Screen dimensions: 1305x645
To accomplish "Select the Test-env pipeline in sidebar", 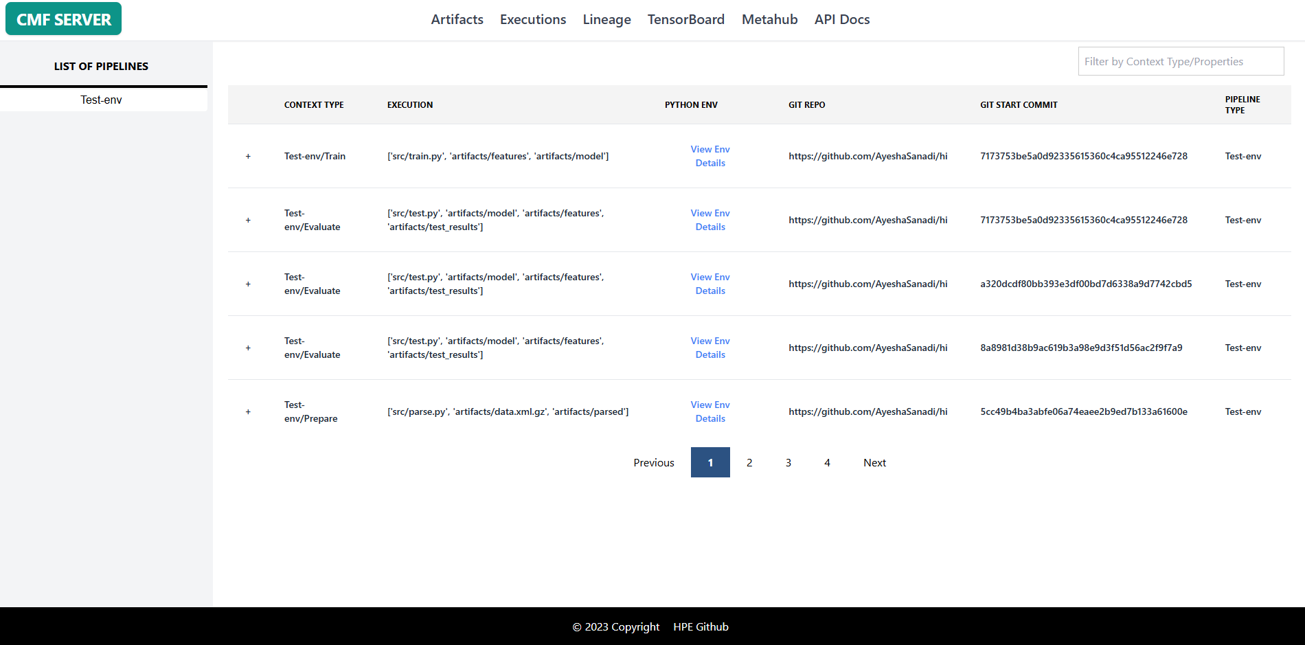I will pyautogui.click(x=101, y=99).
